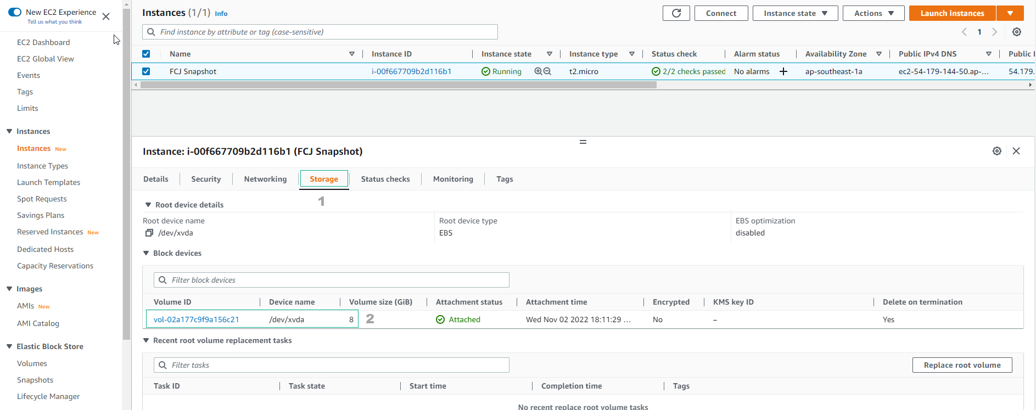Open instance detail panel settings gear
The image size is (1036, 410).
pyautogui.click(x=997, y=151)
